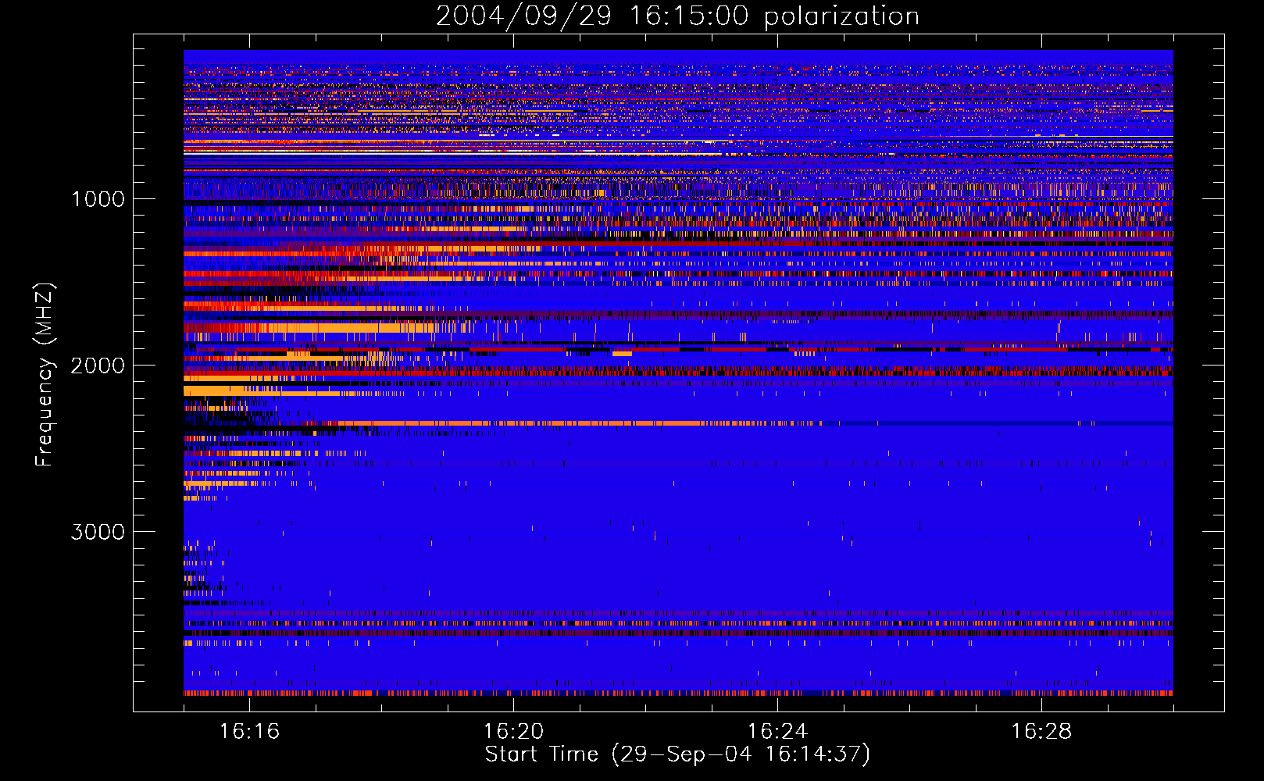Screen dimensions: 1264x781
Task: Click the plot title '2004/09/29 16:15:00 polarization'
Action: pos(677,16)
